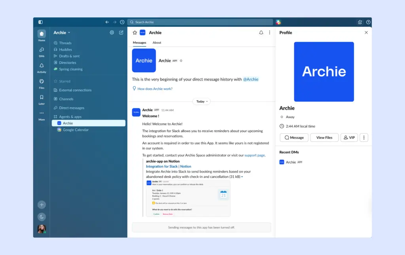Click the top bar icon left of help

(360, 22)
